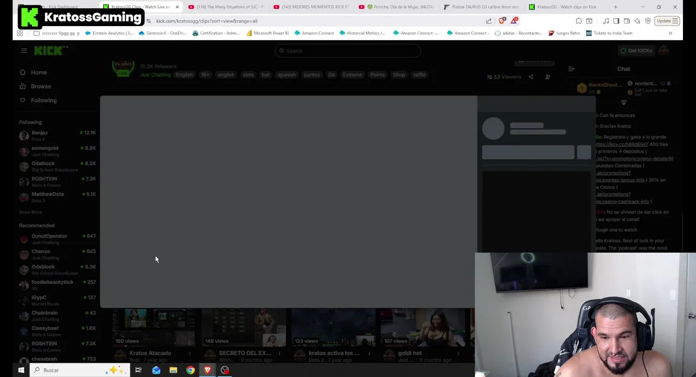The height and width of the screenshot is (377, 696).
Task: Open the lkcy.cc link in chat
Action: click(622, 144)
